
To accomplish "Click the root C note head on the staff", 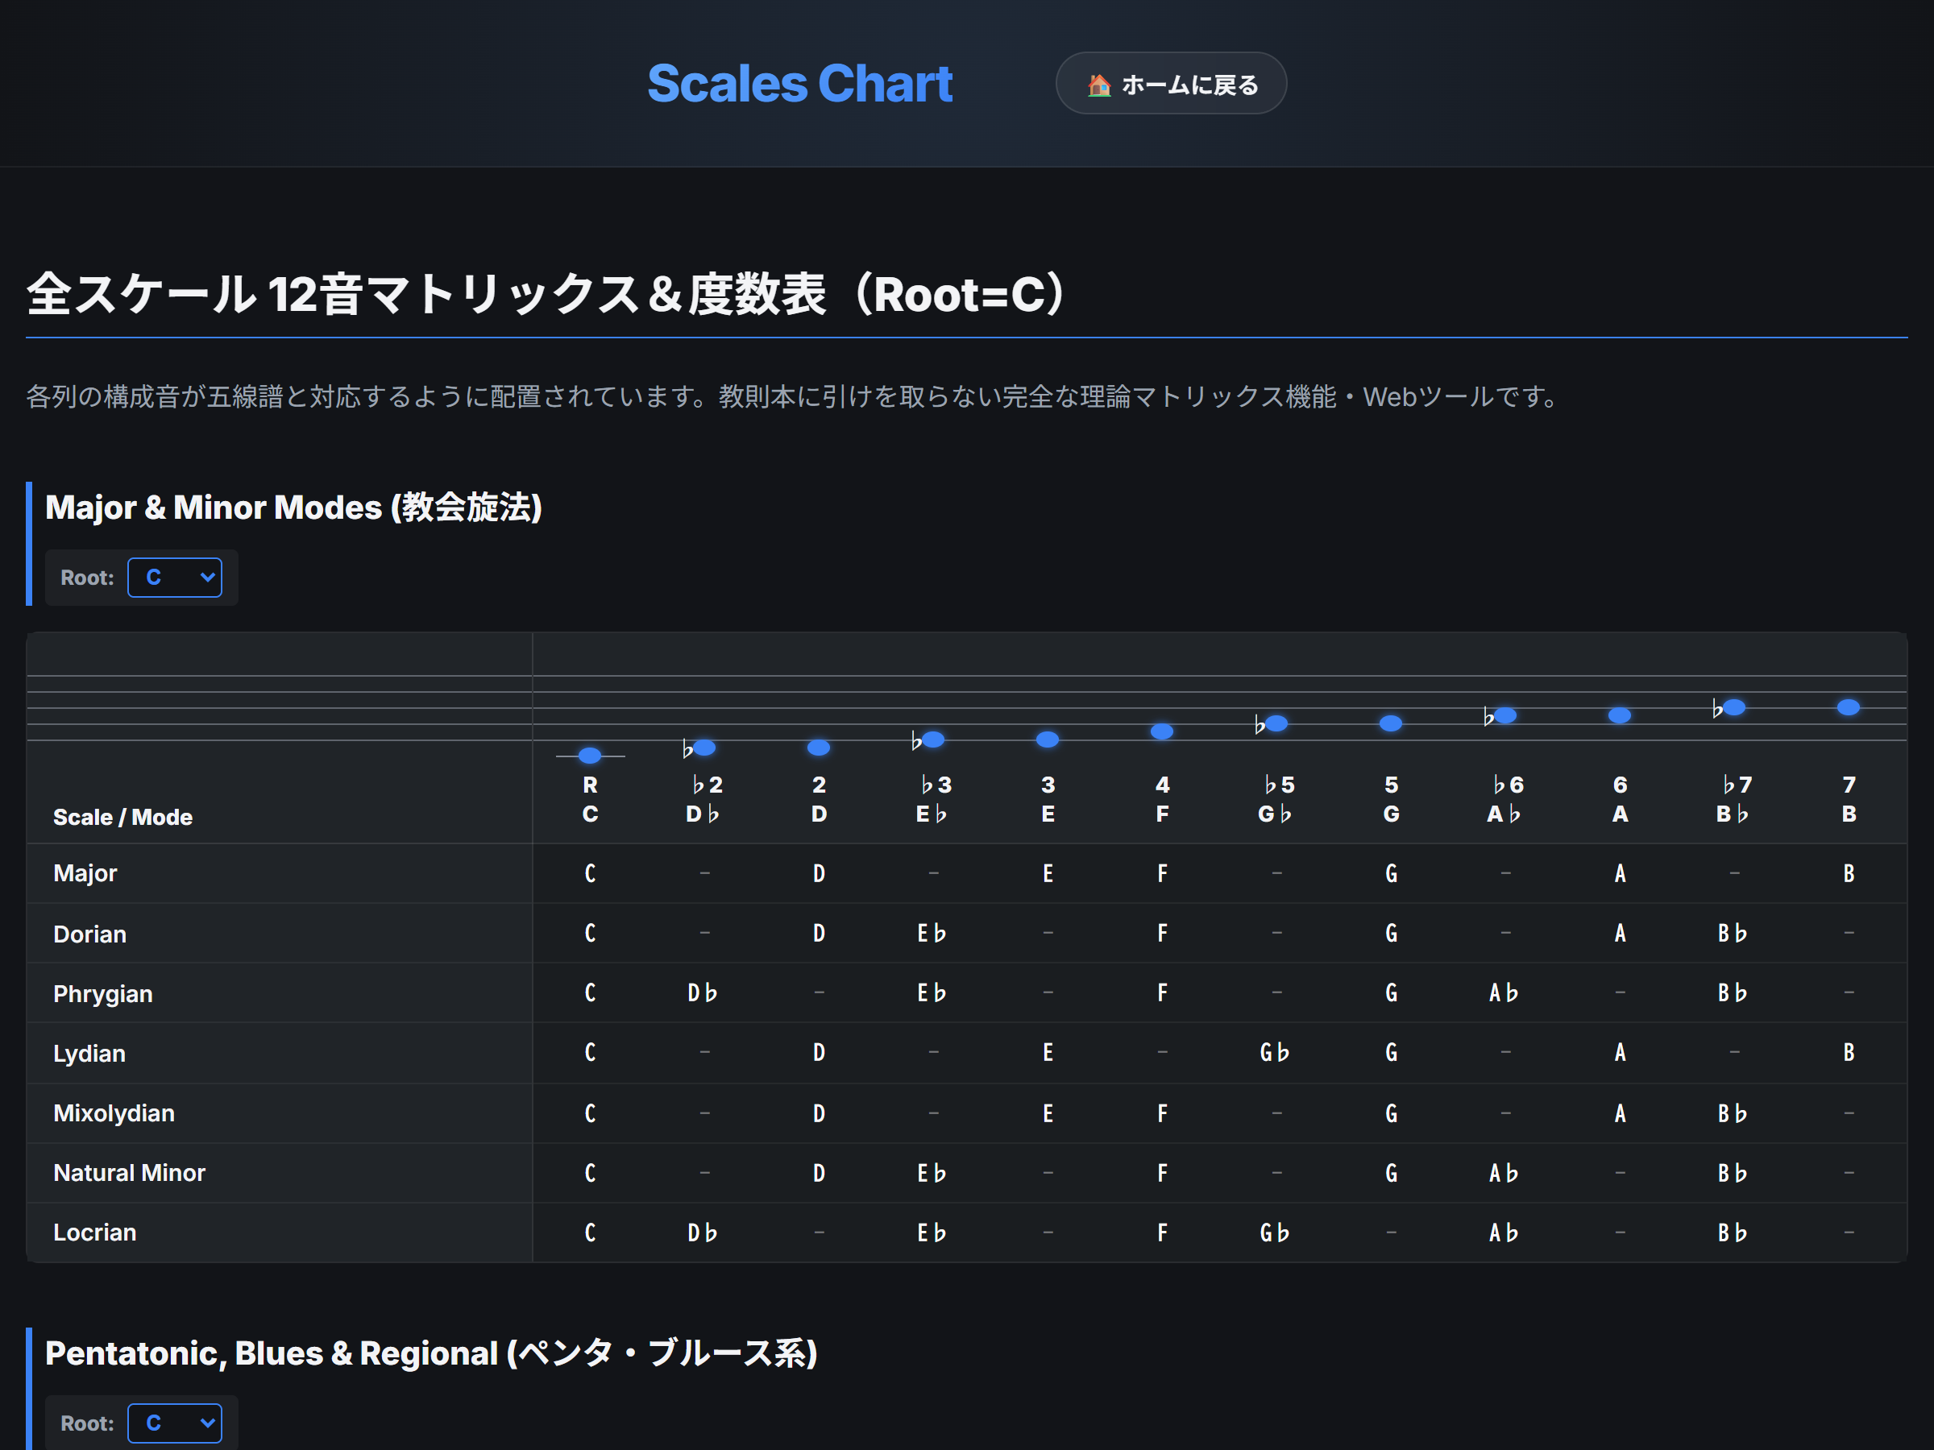I will (x=589, y=755).
